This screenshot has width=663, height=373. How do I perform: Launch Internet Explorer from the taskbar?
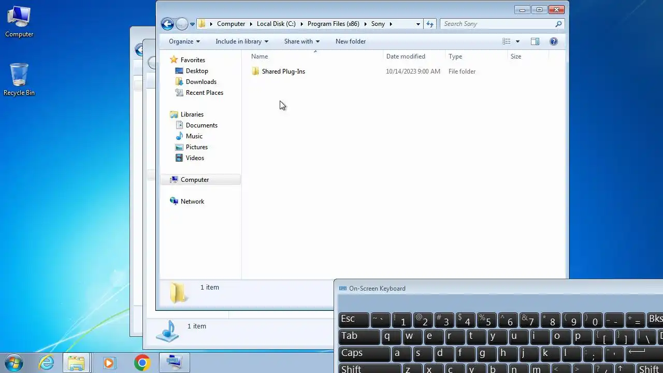47,363
